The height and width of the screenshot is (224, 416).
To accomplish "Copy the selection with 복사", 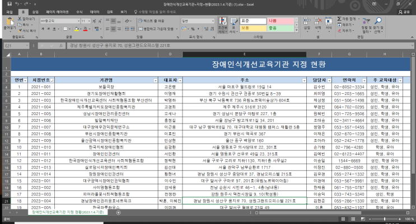I will click(x=24, y=25).
